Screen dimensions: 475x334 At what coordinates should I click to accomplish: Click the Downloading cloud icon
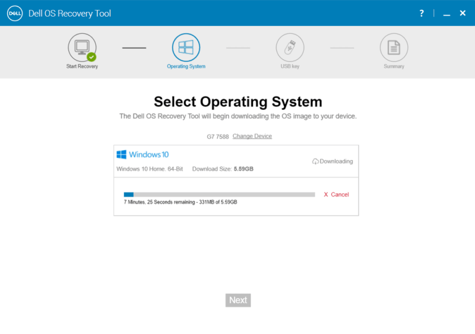[315, 162]
